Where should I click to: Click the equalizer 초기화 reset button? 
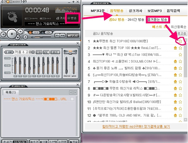(55, 52)
